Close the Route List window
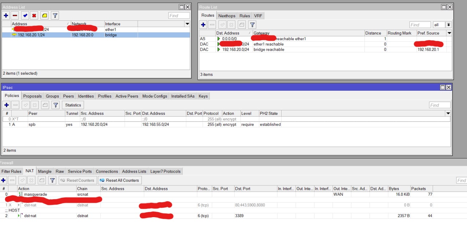Image resolution: width=467 pixels, height=243 pixels. (x=450, y=7)
